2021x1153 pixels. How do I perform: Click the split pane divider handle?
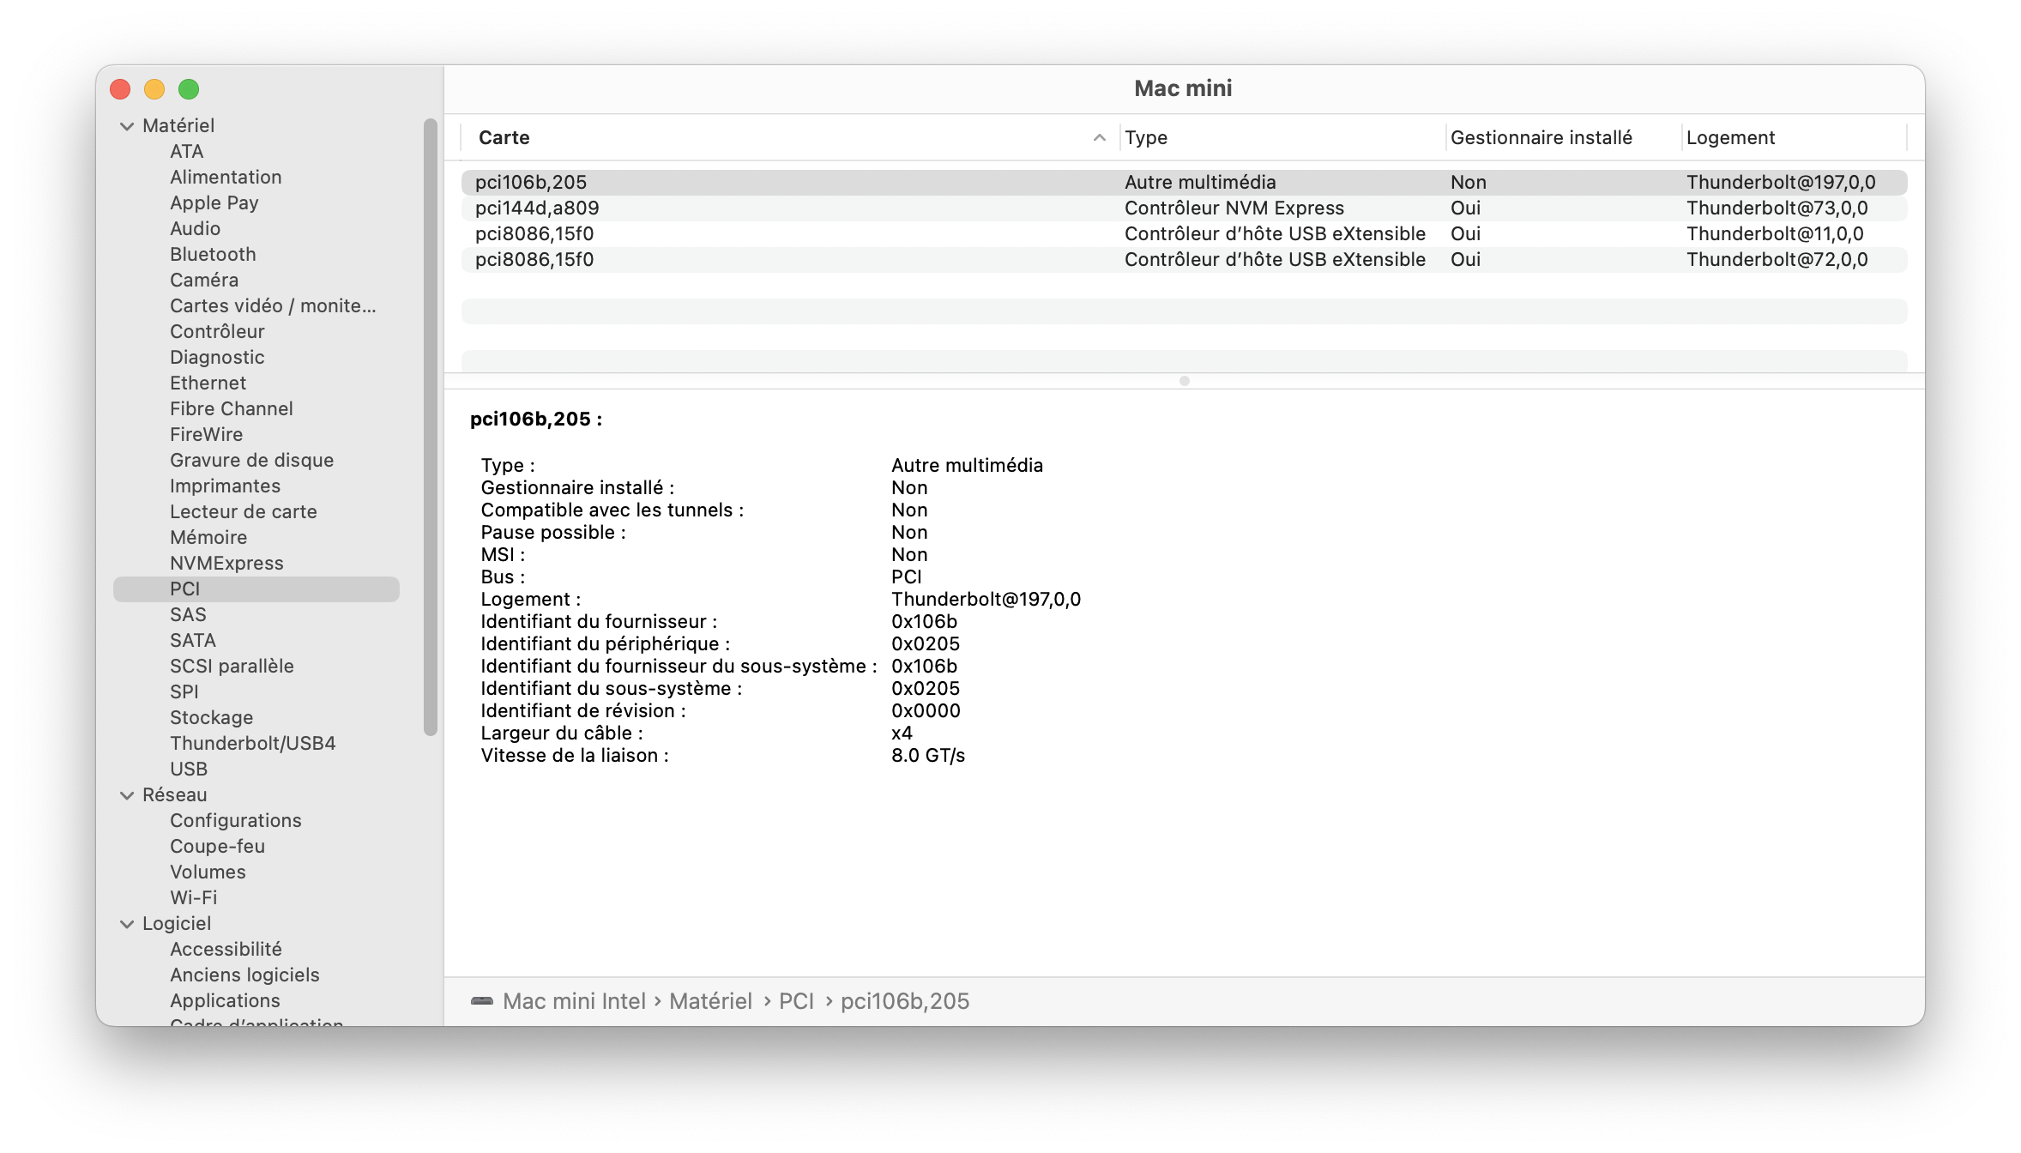click(x=1184, y=381)
